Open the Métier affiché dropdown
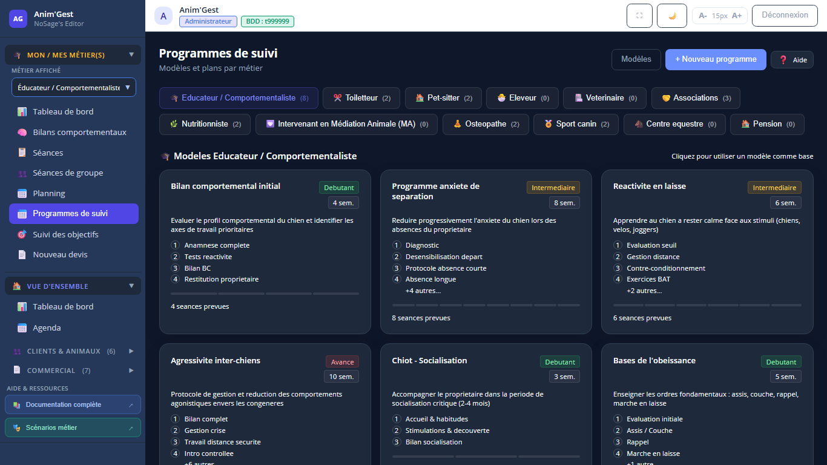827x465 pixels. 74,87
